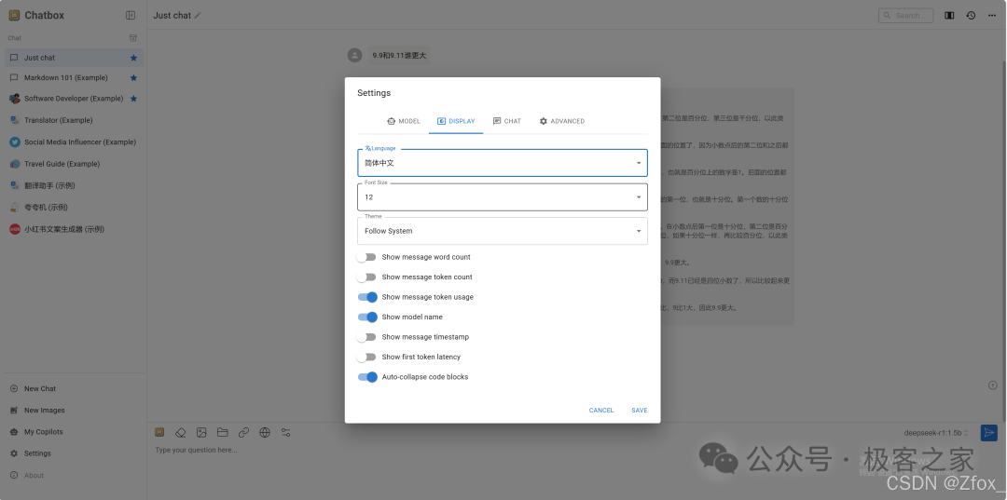Open Translator (Example) chat
This screenshot has height=500, width=1007.
pyautogui.click(x=74, y=120)
